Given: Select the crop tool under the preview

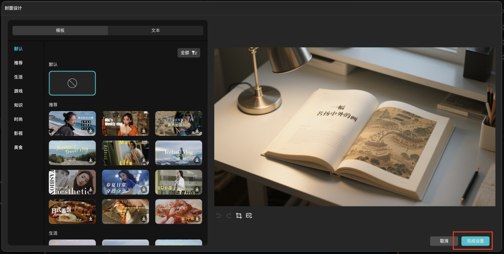Looking at the screenshot, I should tap(239, 216).
